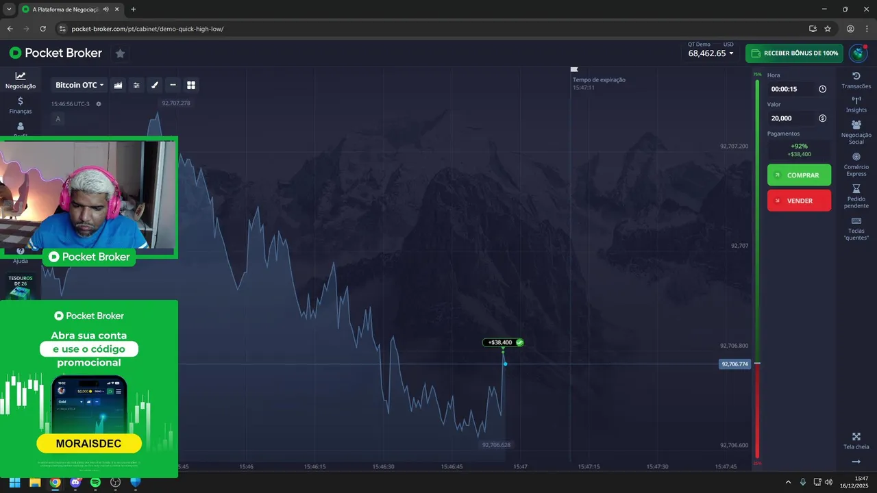Open the chart type selector
This screenshot has width=877, height=493.
118,85
